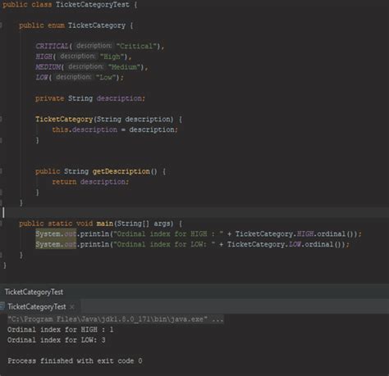Screen dimensions: 389x376
Task: Click 'Process finished with exit code 0' line
Action: pos(75,360)
